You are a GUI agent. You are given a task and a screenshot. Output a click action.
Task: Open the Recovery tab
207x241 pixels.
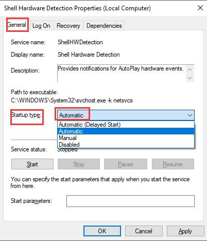pyautogui.click(x=68, y=26)
